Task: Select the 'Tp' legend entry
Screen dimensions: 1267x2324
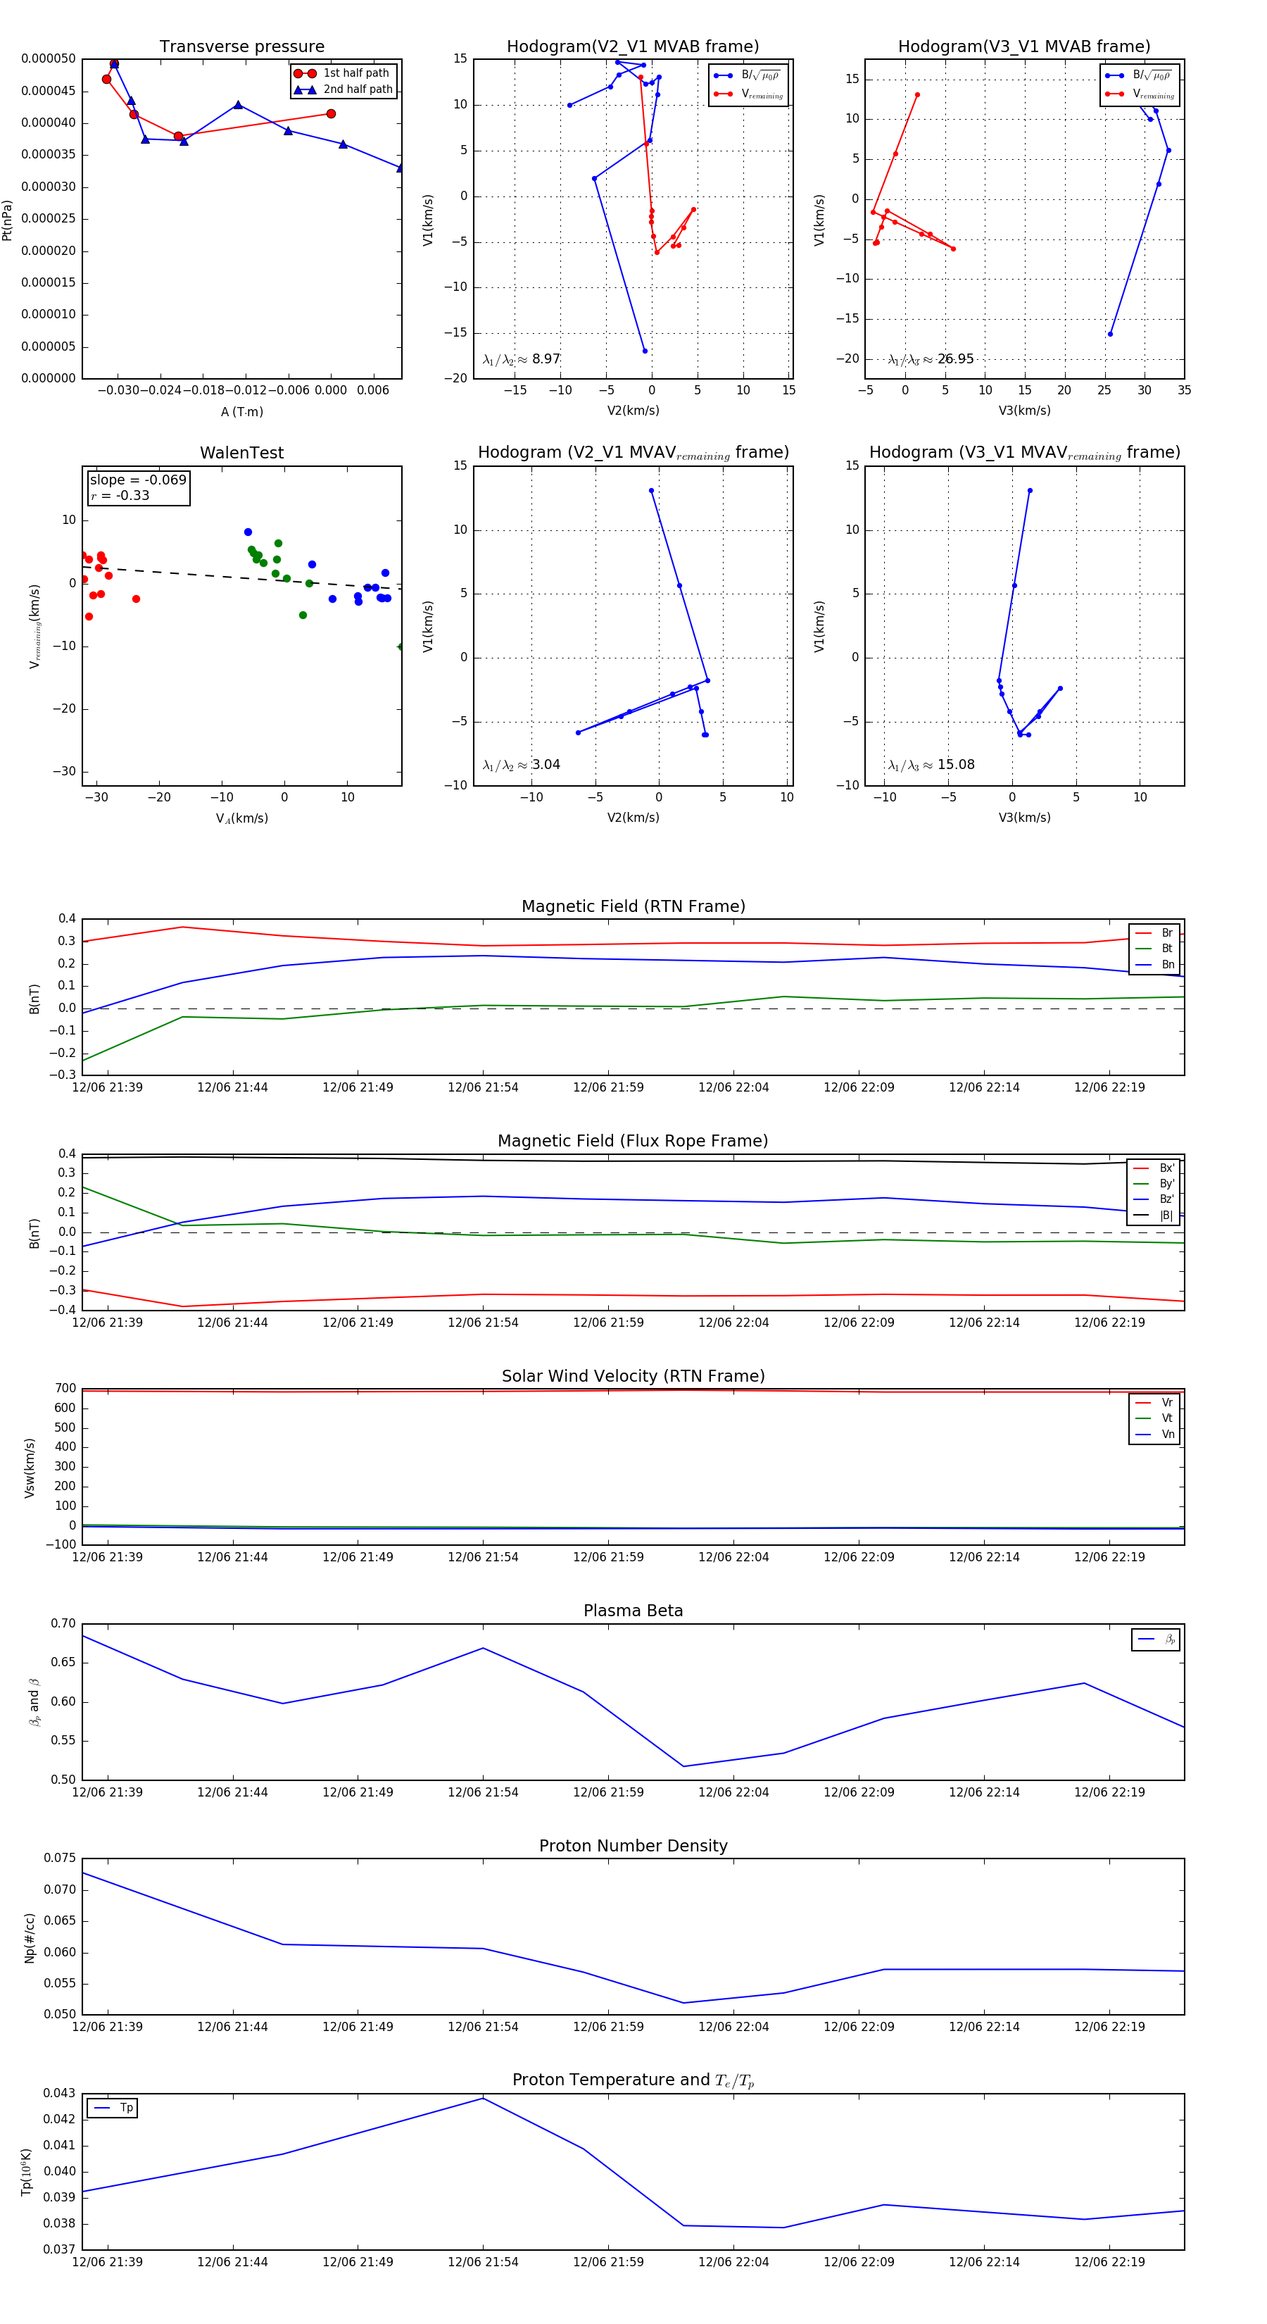Action: click(113, 2109)
